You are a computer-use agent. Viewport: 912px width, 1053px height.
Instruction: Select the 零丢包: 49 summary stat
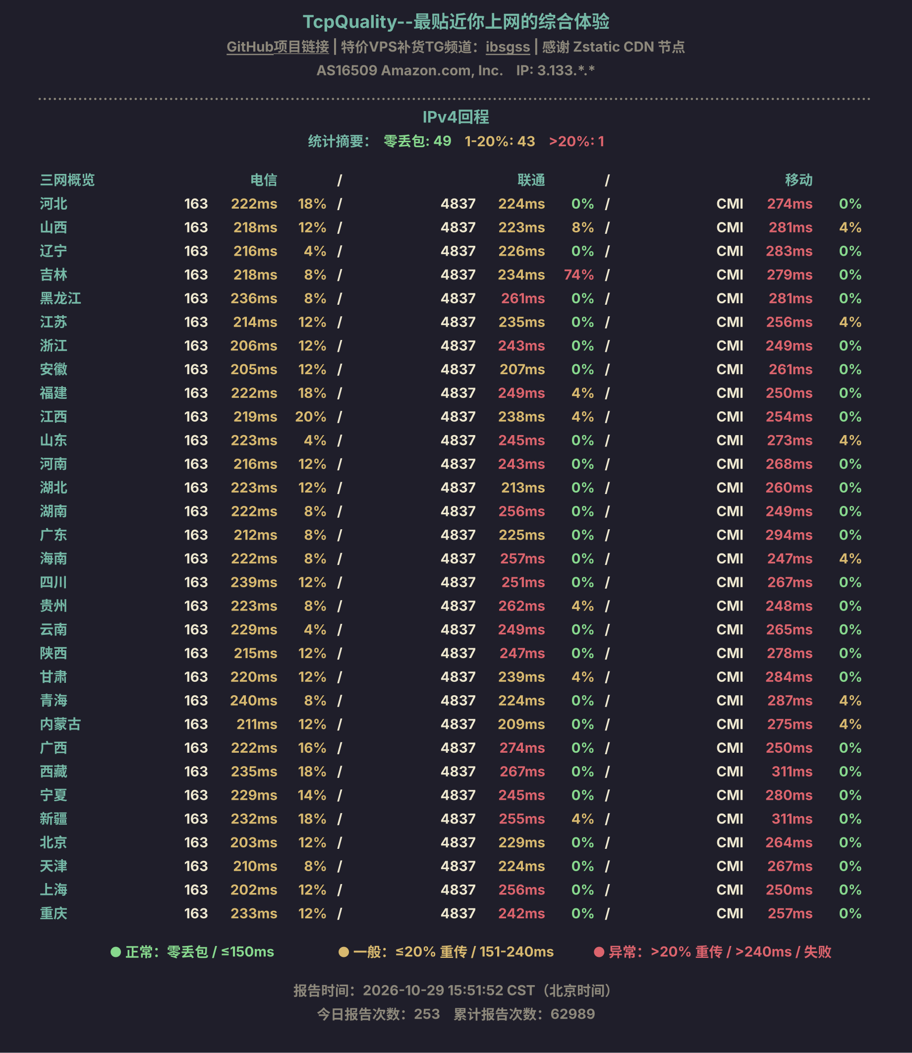pyautogui.click(x=417, y=141)
